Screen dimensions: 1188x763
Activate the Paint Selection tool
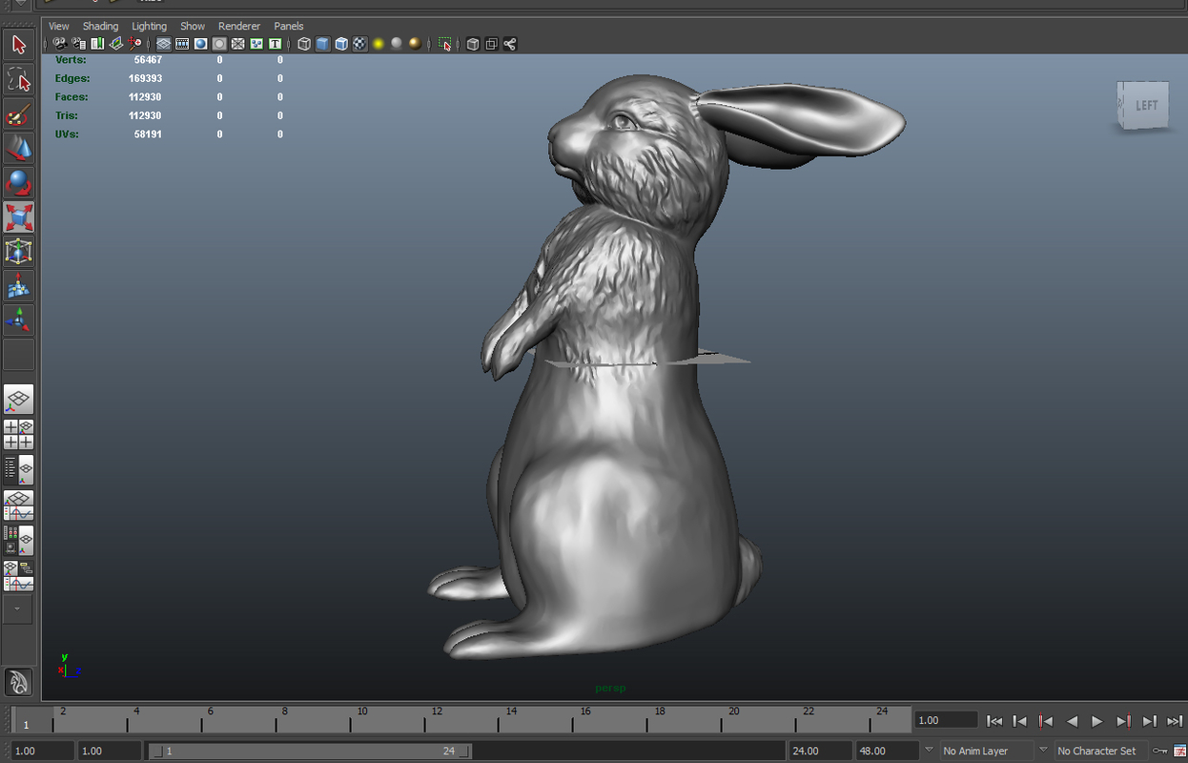pyautogui.click(x=19, y=113)
